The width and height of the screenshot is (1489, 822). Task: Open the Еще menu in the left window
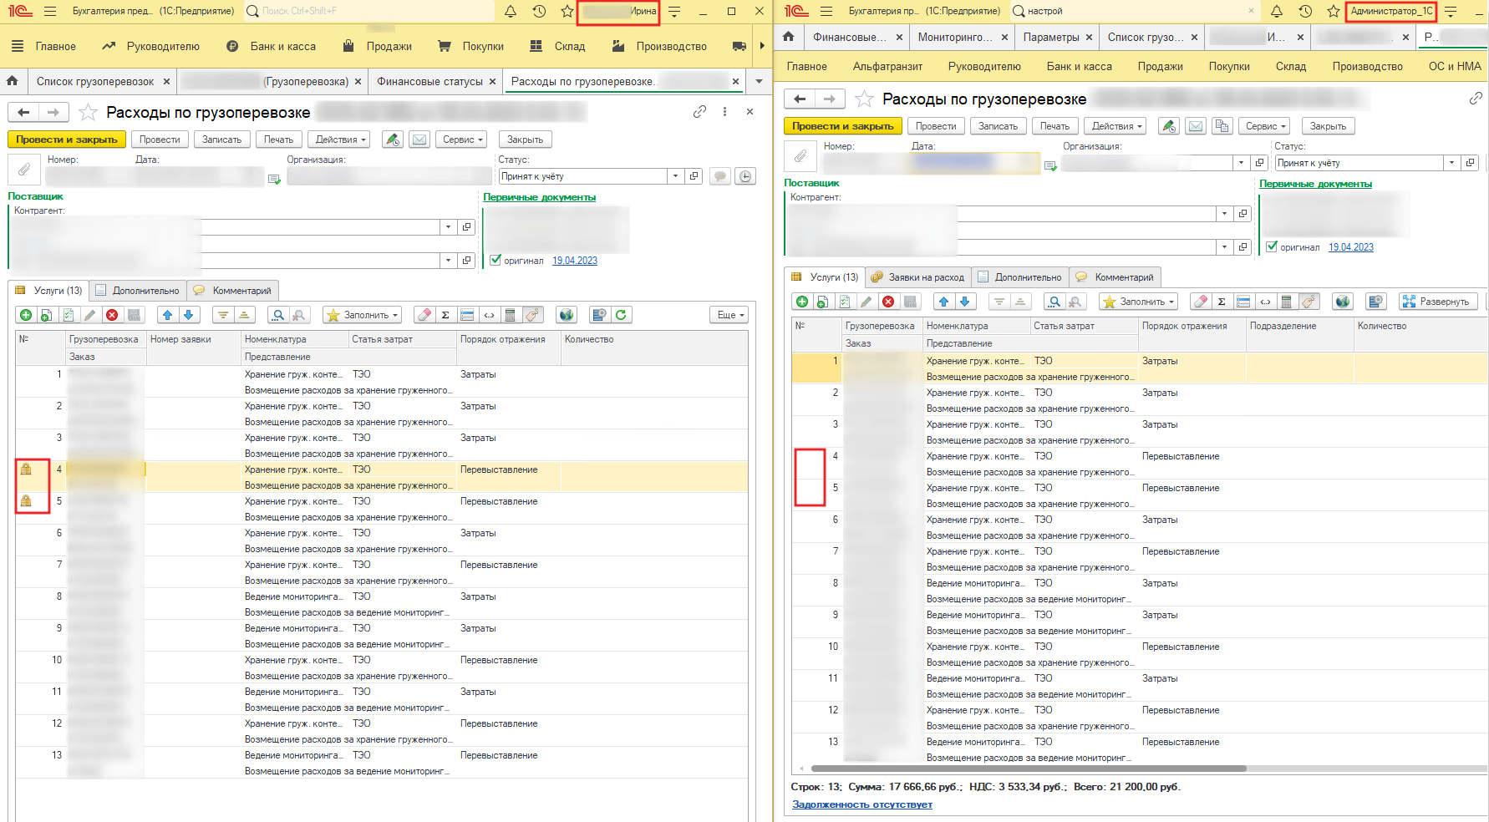730,315
